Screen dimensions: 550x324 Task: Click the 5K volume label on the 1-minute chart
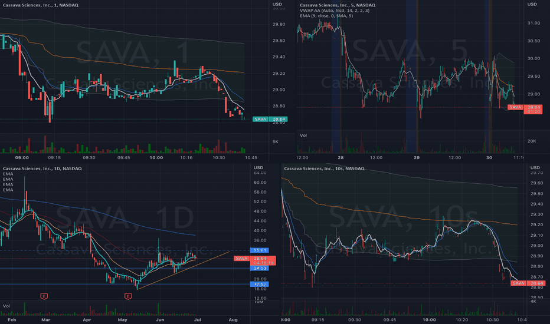click(x=276, y=142)
